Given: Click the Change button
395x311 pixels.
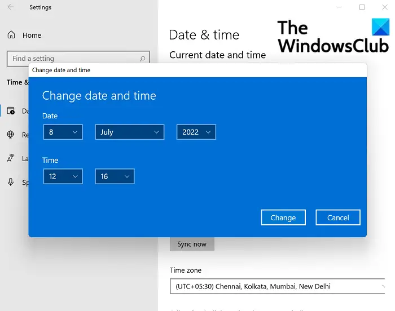Looking at the screenshot, I should pos(283,217).
